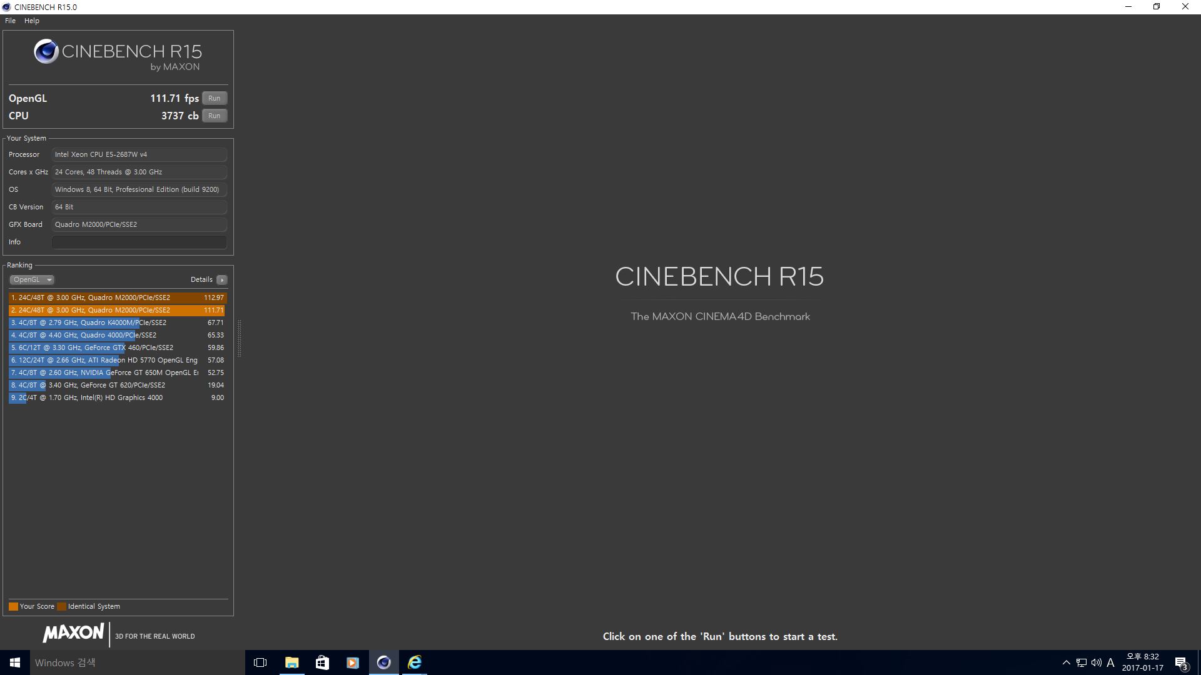Click the Details arrow button
The height and width of the screenshot is (675, 1201).
coord(222,279)
